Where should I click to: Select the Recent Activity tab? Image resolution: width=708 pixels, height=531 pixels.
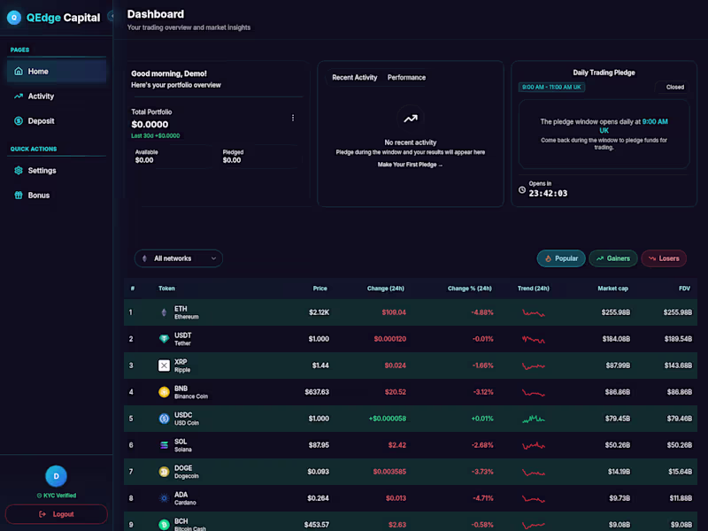354,77
